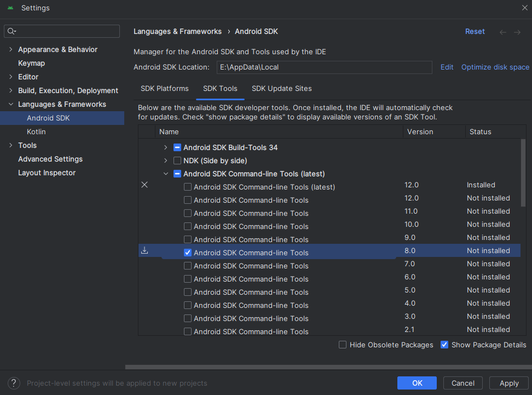The image size is (532, 395).
Task: Click the horizontal scrollbar below tools list
Action: click(328, 367)
